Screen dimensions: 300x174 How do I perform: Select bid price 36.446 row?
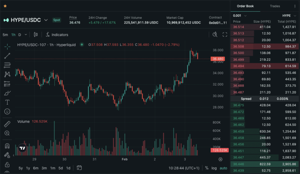(x=265, y=164)
